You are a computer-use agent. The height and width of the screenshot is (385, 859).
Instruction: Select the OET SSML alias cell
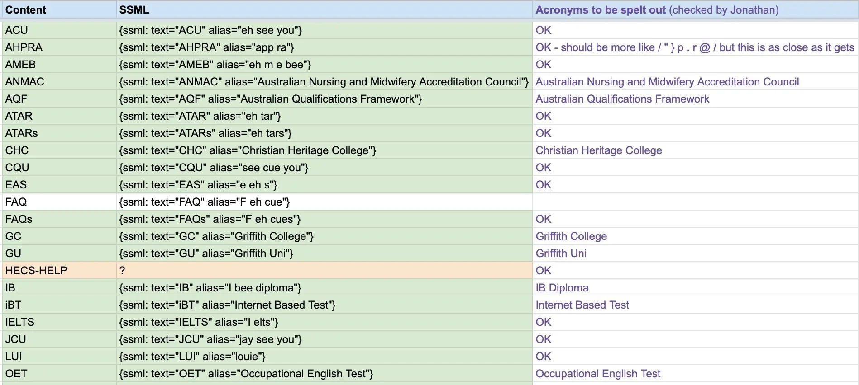pyautogui.click(x=325, y=374)
